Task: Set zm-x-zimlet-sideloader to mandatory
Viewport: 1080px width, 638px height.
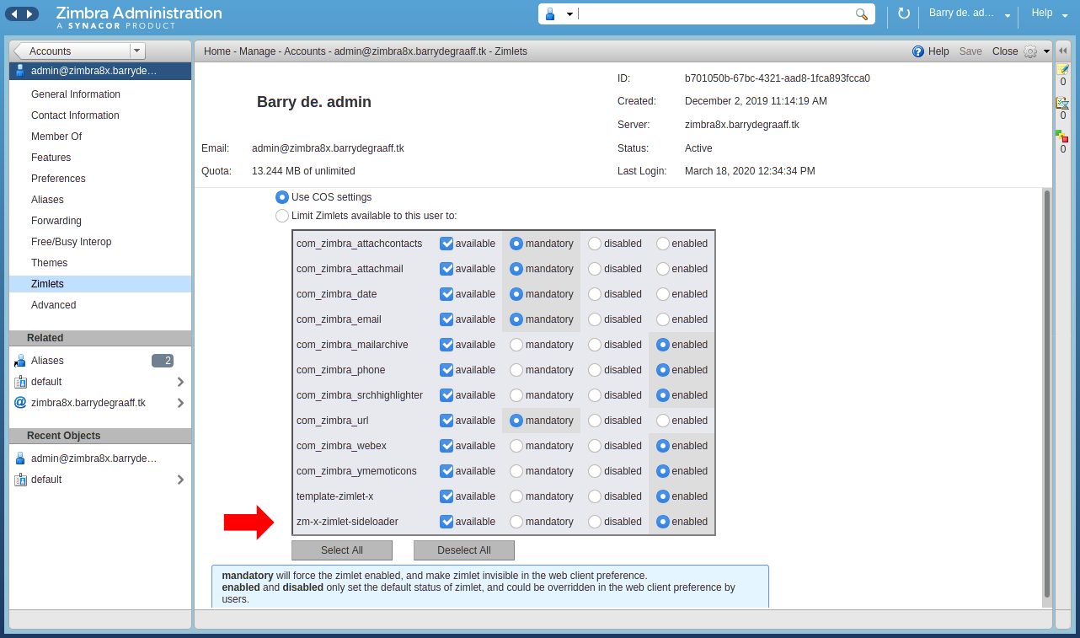Action: 516,522
